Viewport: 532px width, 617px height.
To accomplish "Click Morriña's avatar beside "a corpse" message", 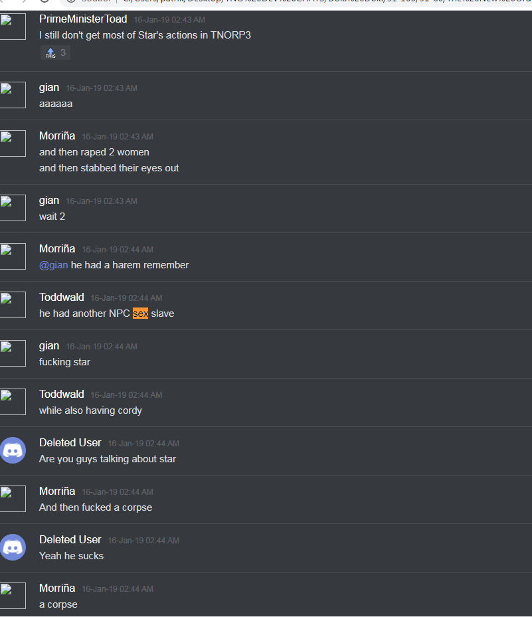I will point(13,596).
